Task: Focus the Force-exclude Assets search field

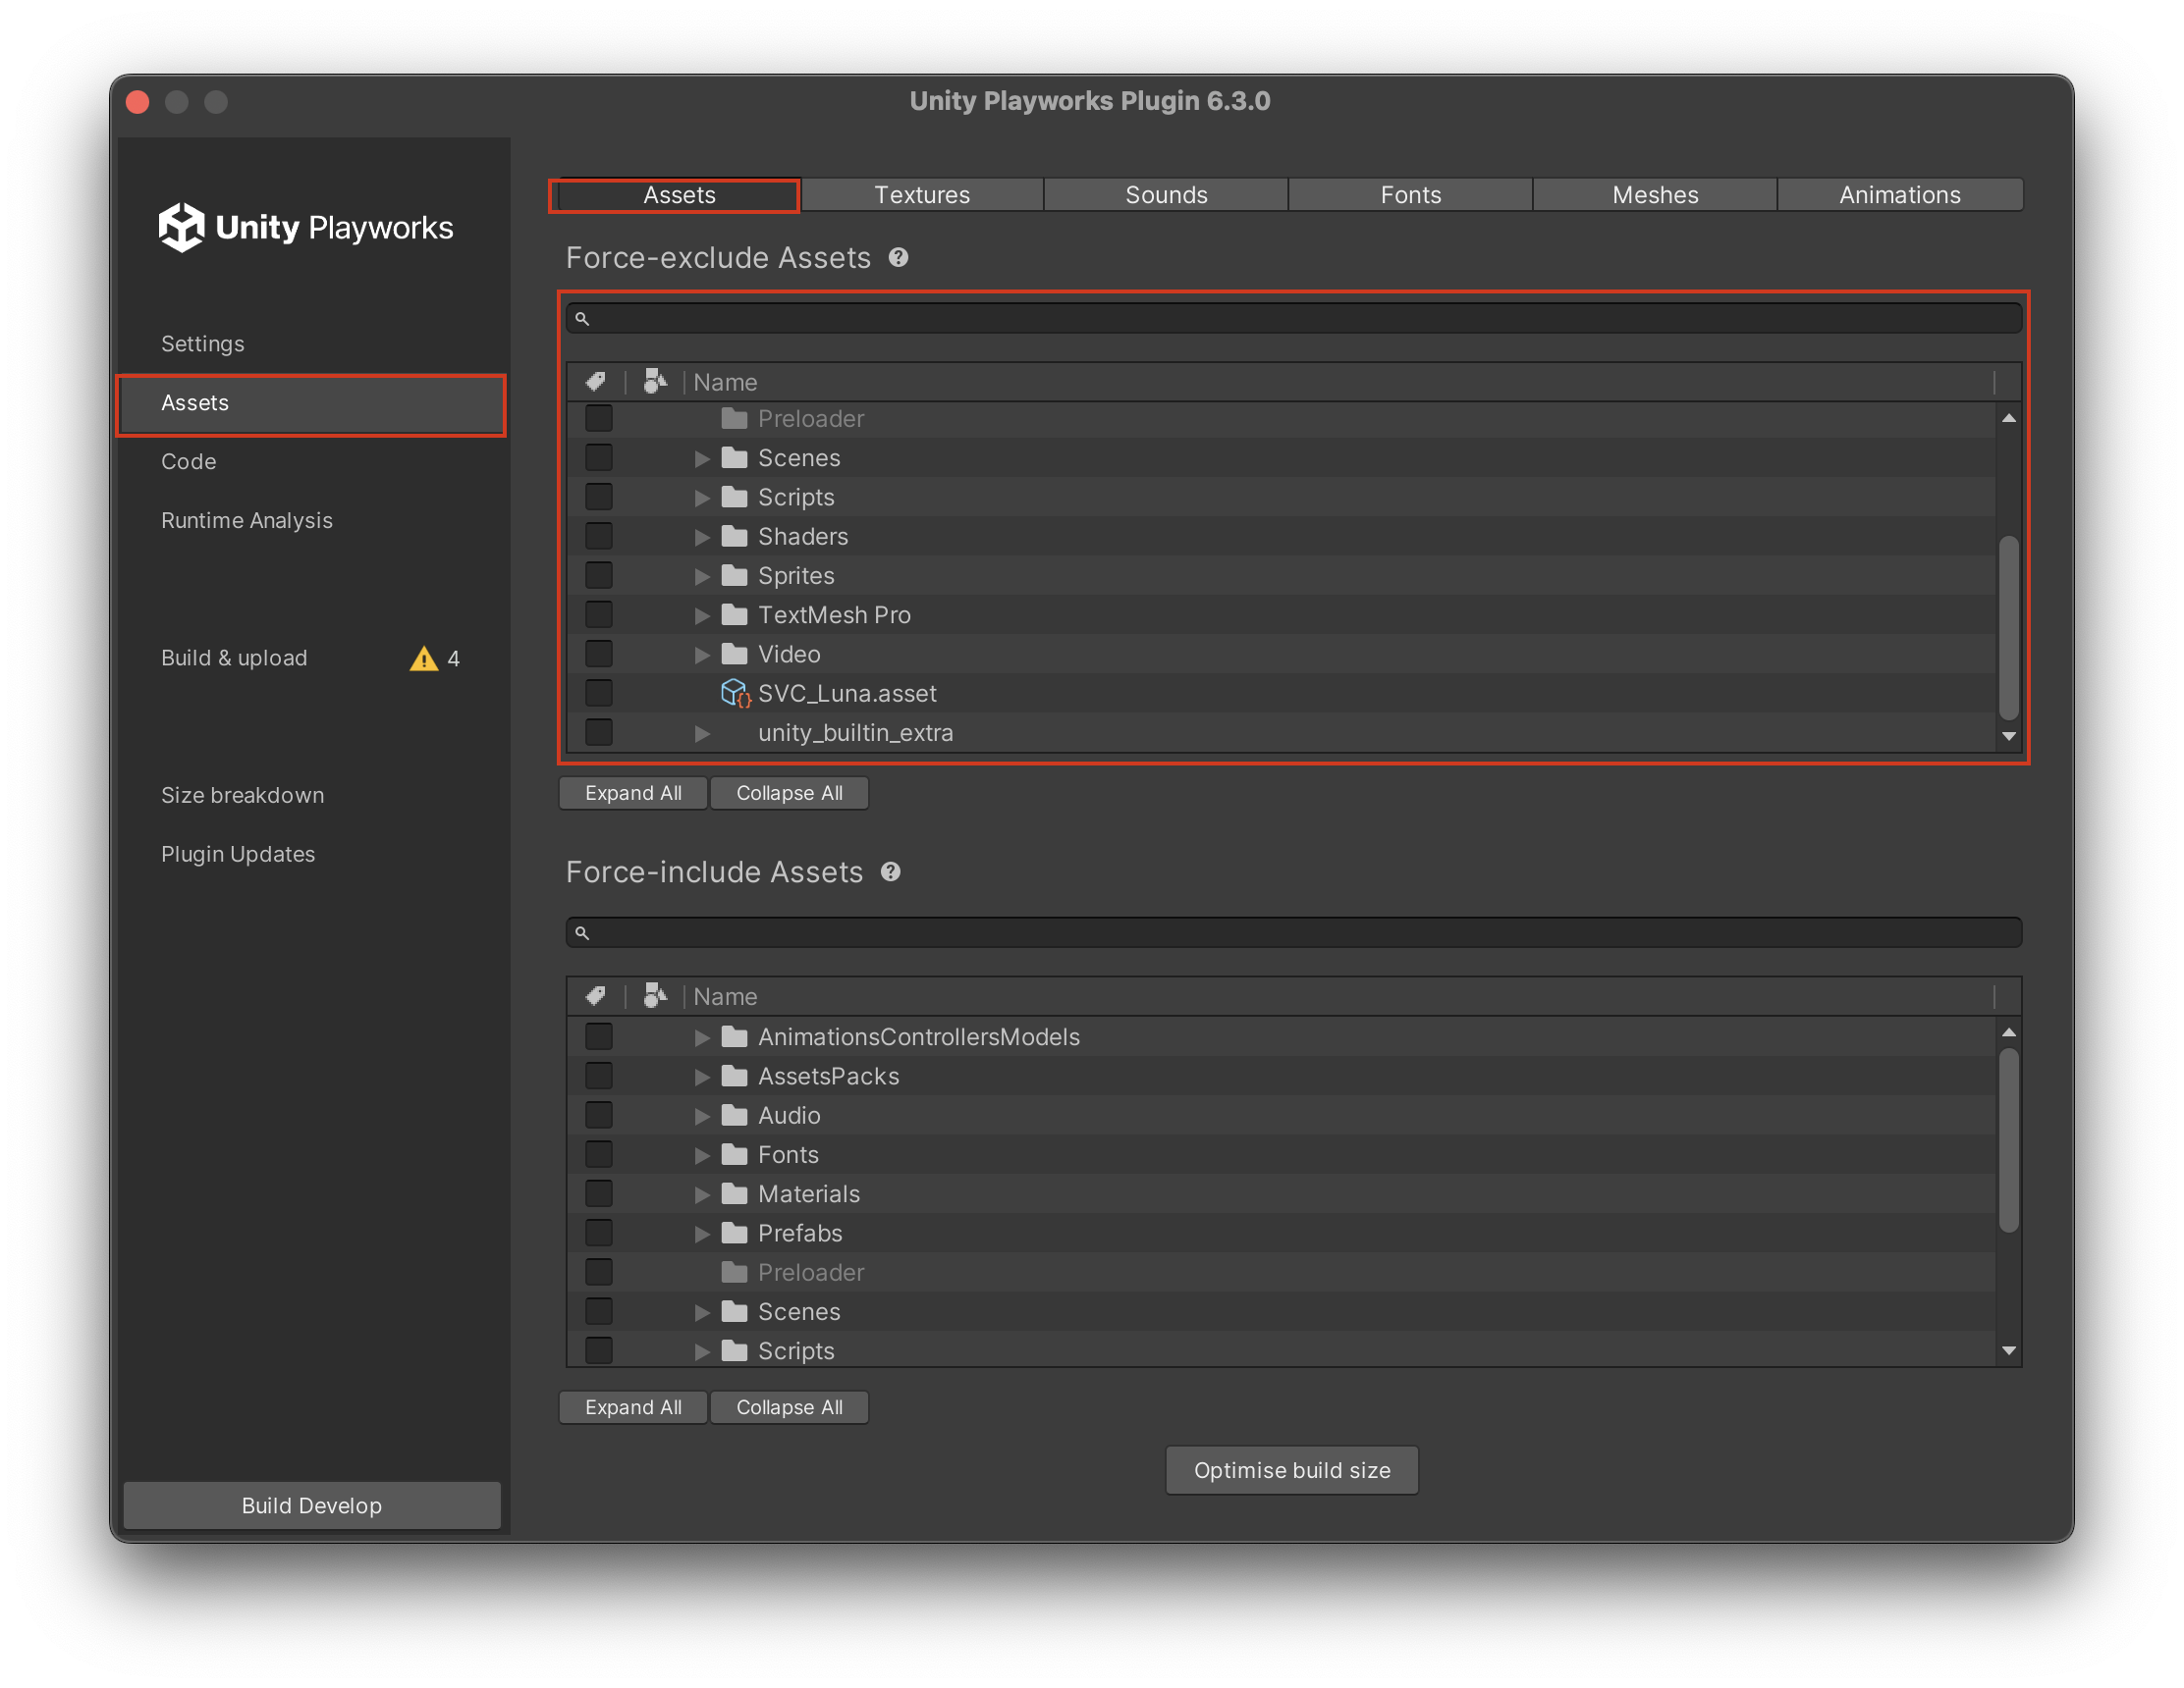Action: [1294, 319]
